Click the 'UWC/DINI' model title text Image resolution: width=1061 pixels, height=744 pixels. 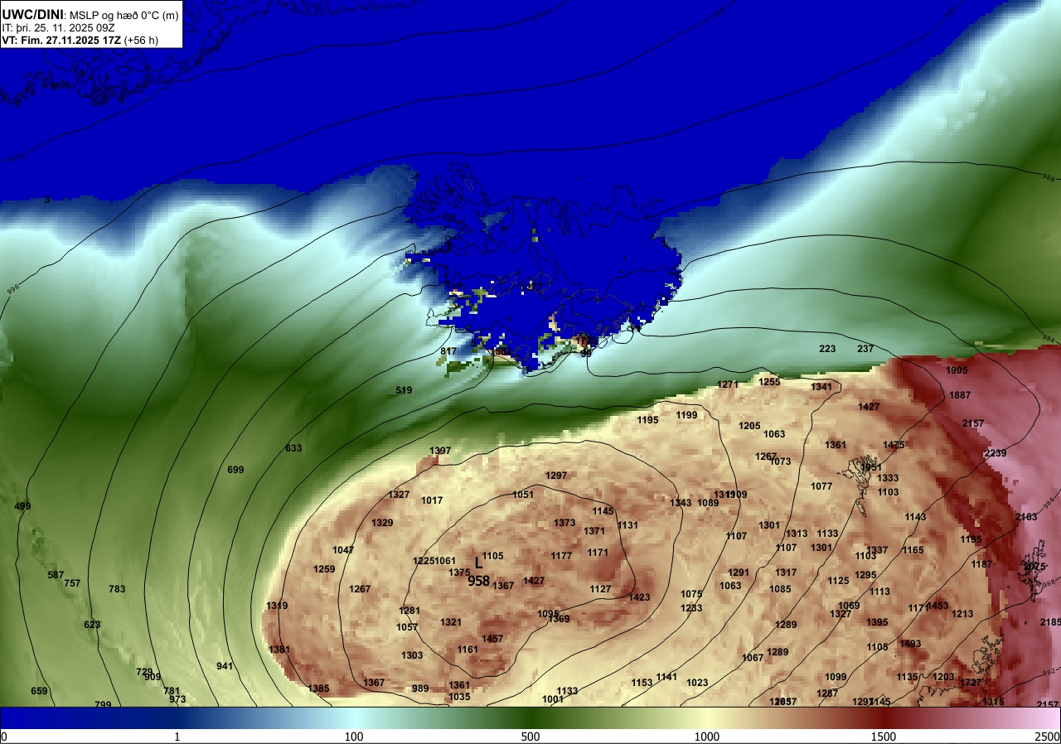(31, 14)
